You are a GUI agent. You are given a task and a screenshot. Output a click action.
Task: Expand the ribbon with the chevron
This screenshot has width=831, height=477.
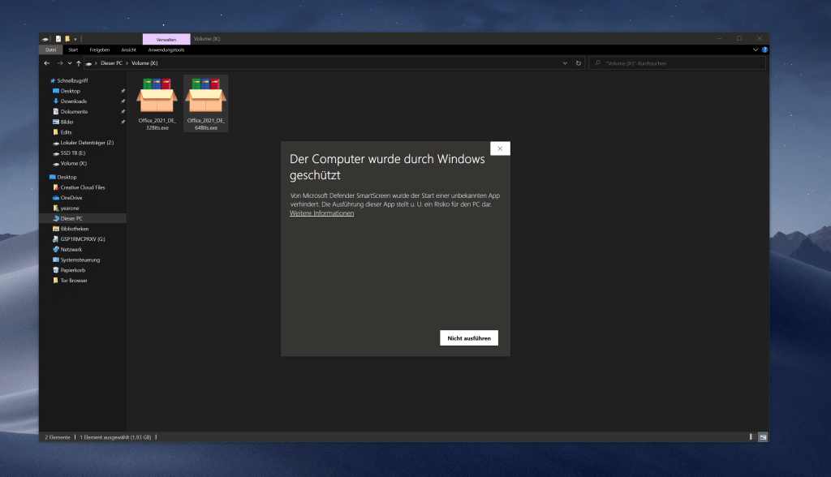point(756,49)
